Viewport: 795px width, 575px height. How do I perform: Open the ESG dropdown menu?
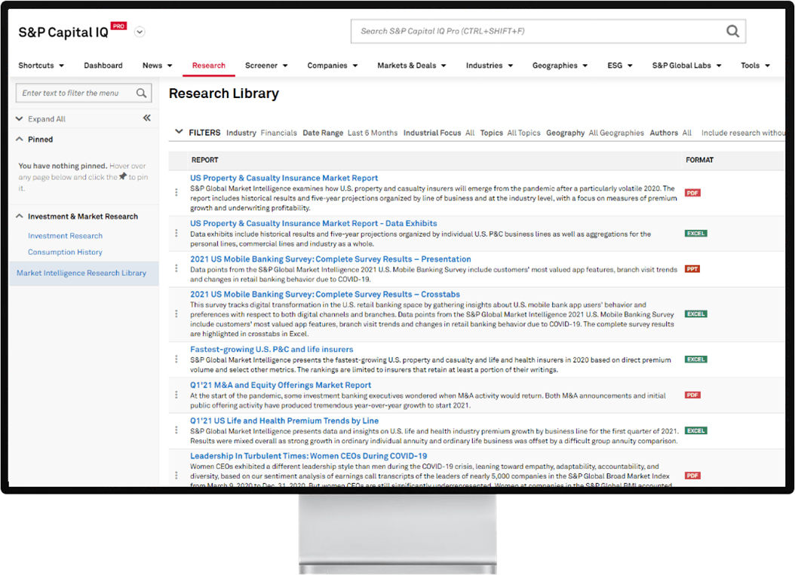click(619, 66)
